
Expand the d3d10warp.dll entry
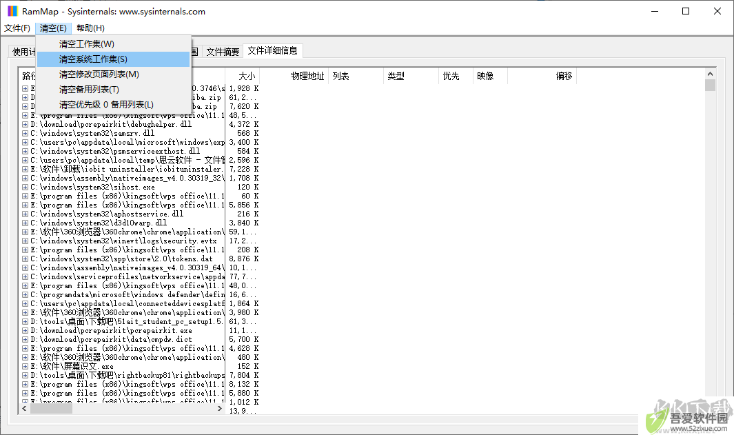click(26, 223)
